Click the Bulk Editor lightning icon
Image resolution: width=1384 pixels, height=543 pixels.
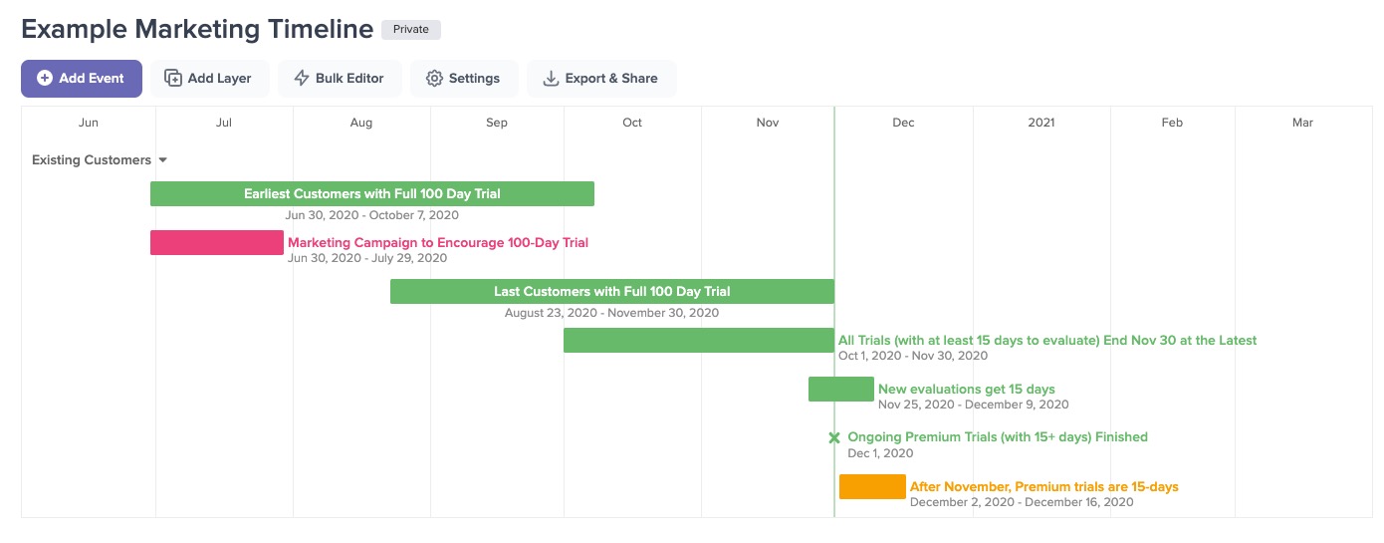point(302,79)
